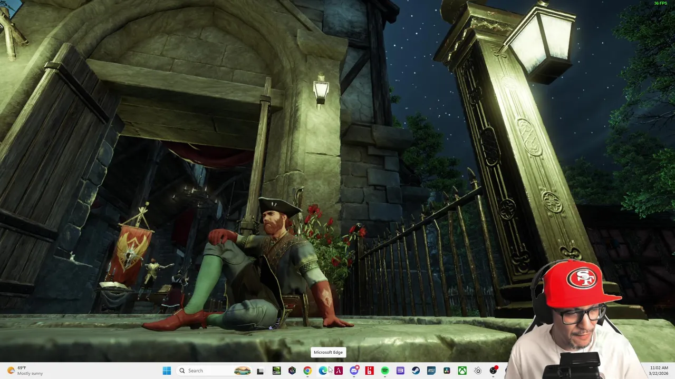Open the red app icon left of Spotify
The height and width of the screenshot is (379, 675).
coord(369,371)
